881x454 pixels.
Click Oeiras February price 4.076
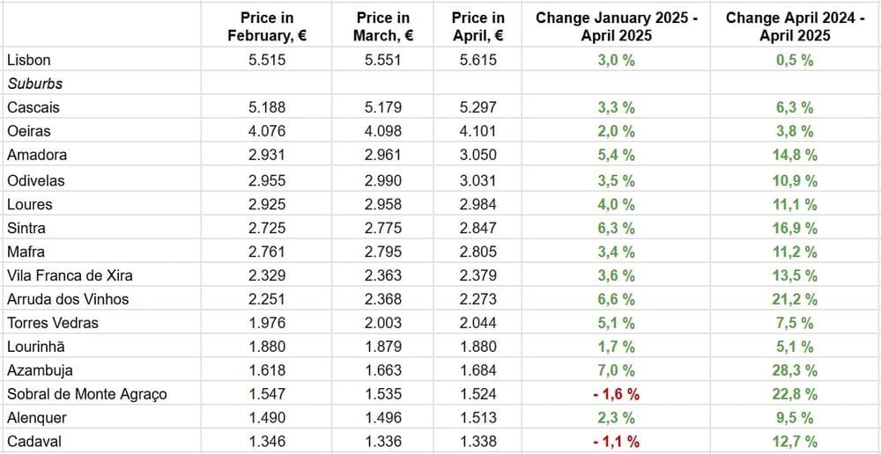point(266,131)
